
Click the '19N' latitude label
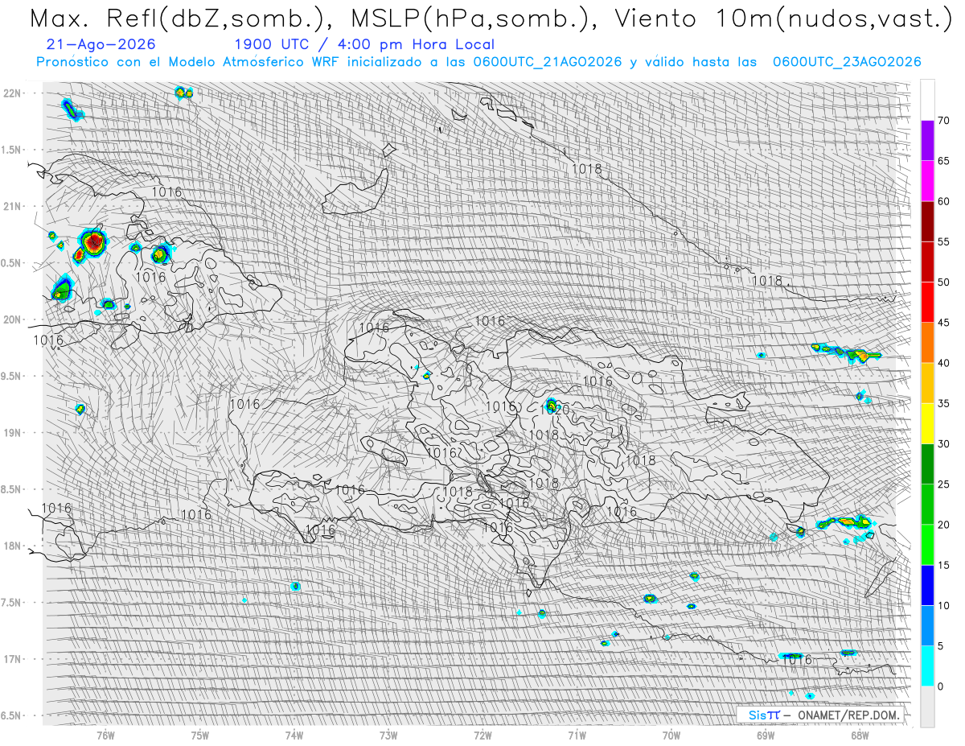click(12, 433)
